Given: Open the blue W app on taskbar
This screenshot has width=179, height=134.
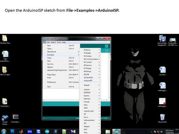Looking at the screenshot, I should [38, 131].
